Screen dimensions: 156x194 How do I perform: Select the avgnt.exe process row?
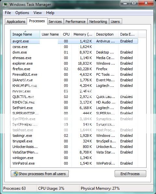point(74,41)
